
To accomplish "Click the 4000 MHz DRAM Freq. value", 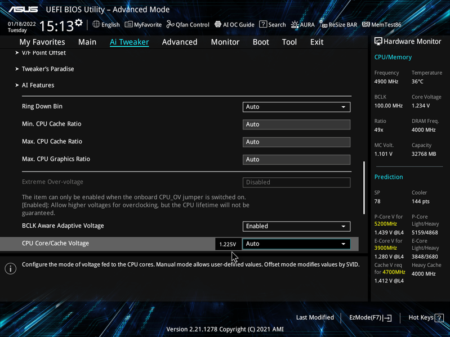I will tap(424, 129).
